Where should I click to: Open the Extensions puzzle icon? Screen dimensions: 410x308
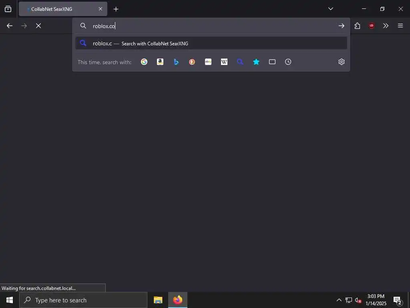click(358, 26)
